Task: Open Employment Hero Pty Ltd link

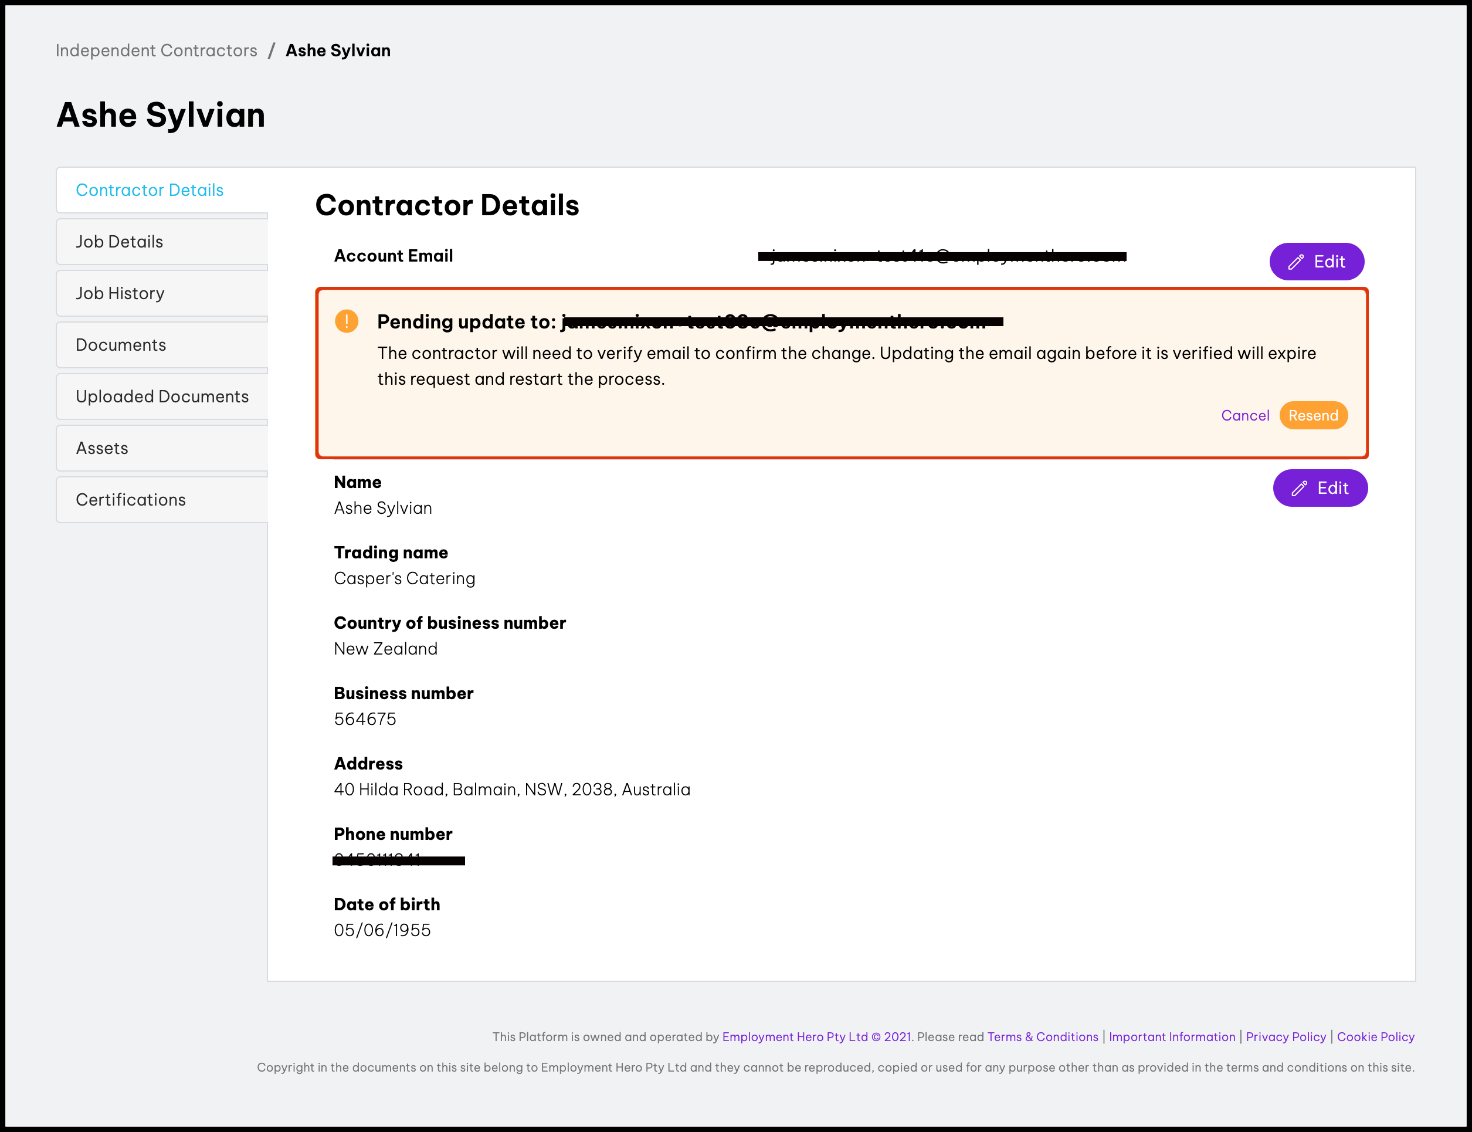Action: 795,1036
